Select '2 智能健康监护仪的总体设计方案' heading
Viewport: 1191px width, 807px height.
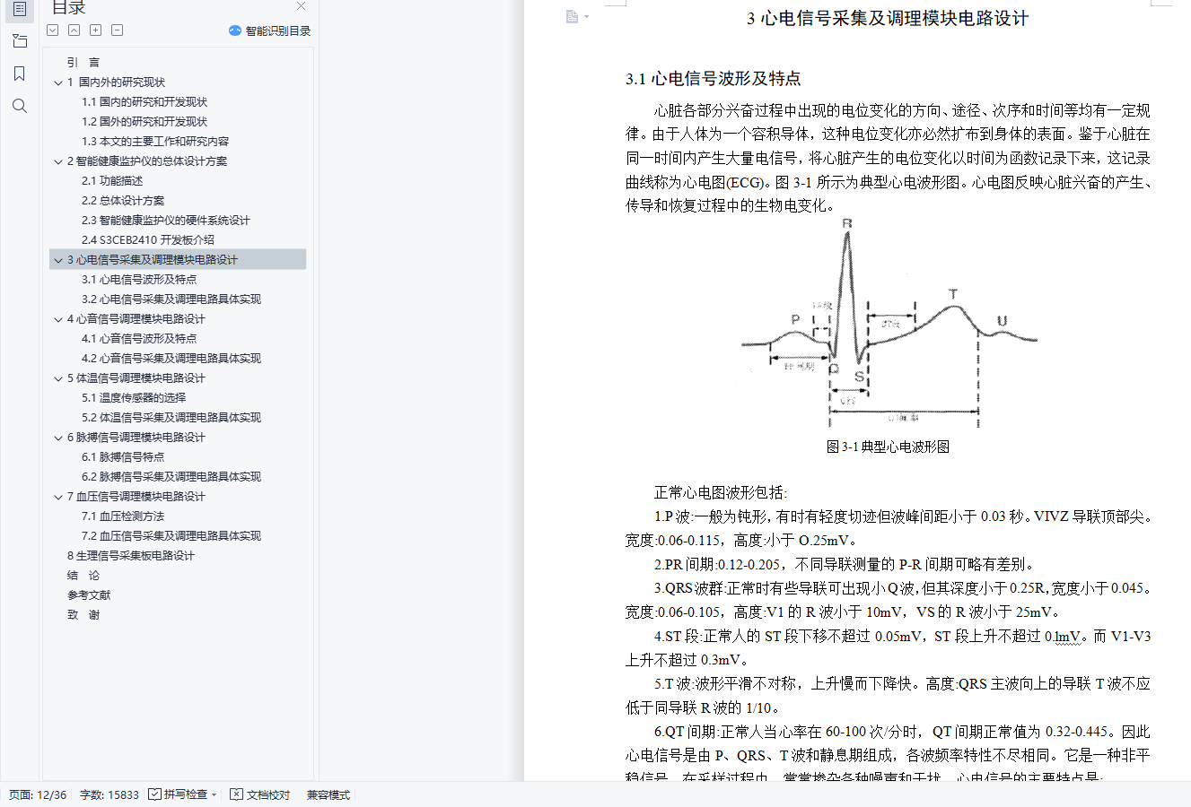coord(147,161)
